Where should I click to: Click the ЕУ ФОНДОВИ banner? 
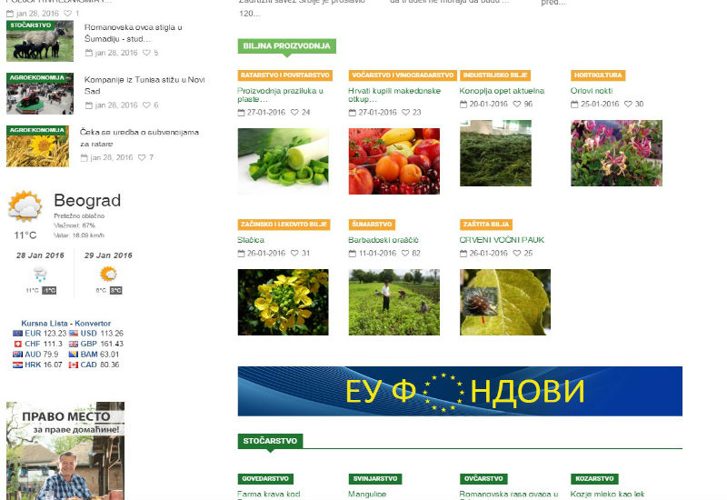[x=460, y=391]
